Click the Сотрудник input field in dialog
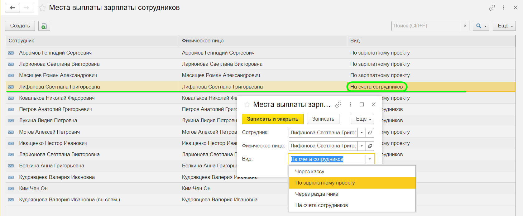The image size is (523, 216). 323,133
